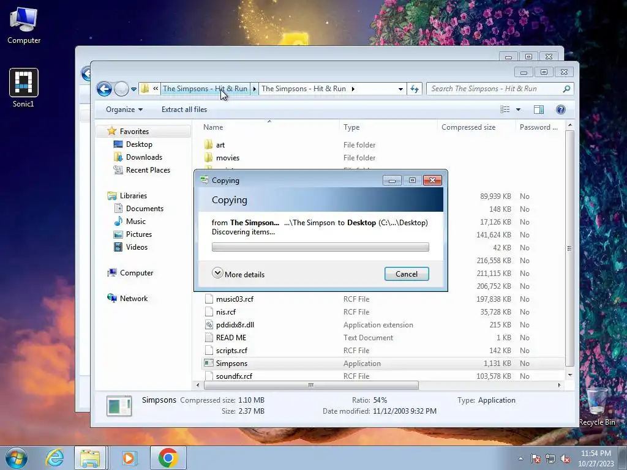Open Recent Places in Favorites
The width and height of the screenshot is (627, 470).
click(148, 170)
